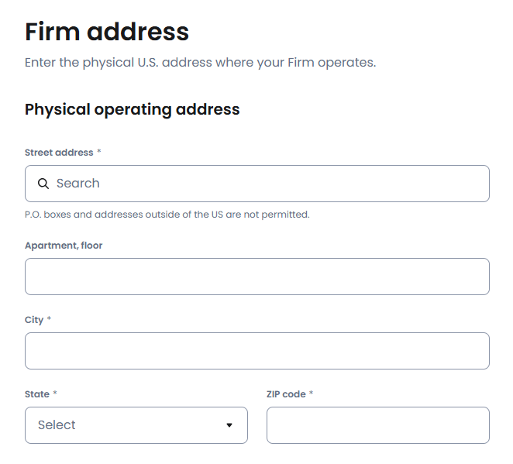The width and height of the screenshot is (513, 464).
Task: Click the "Firm address" page heading
Action: [x=107, y=32]
